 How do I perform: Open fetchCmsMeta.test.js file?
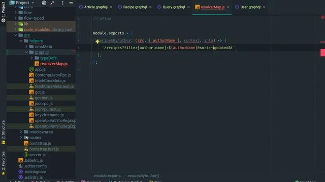coord(54,86)
